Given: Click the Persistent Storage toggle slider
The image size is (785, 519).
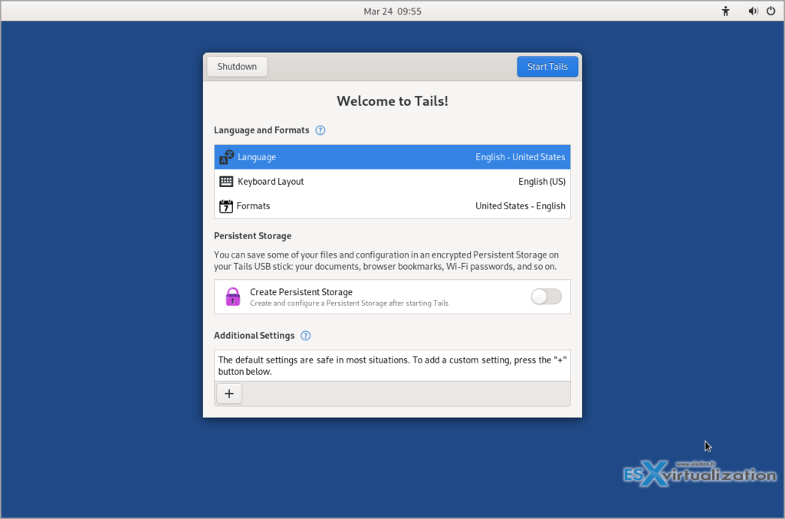Looking at the screenshot, I should tap(546, 296).
